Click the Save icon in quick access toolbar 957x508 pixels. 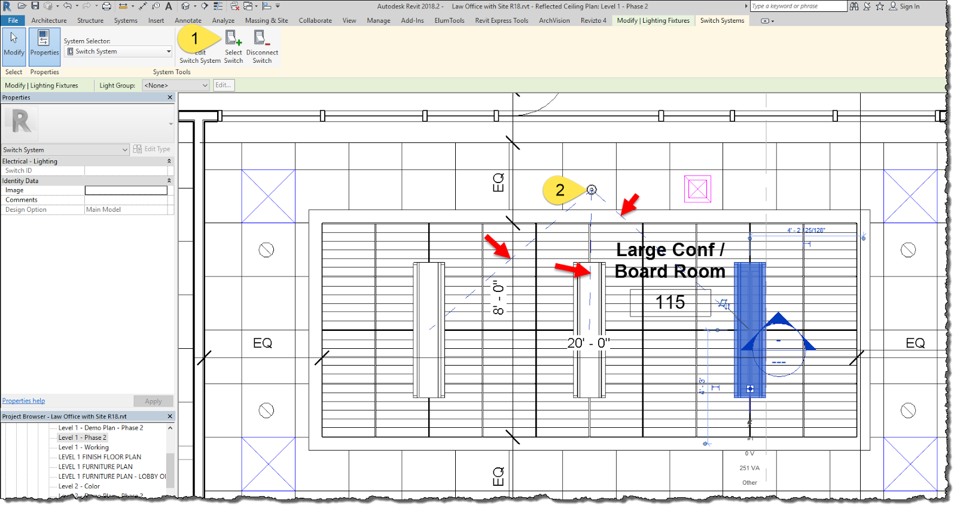[x=35, y=6]
